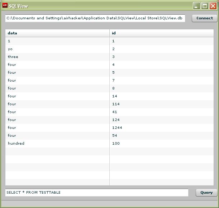Click the id cell showing 4
The width and height of the screenshot is (219, 208).
(162, 65)
